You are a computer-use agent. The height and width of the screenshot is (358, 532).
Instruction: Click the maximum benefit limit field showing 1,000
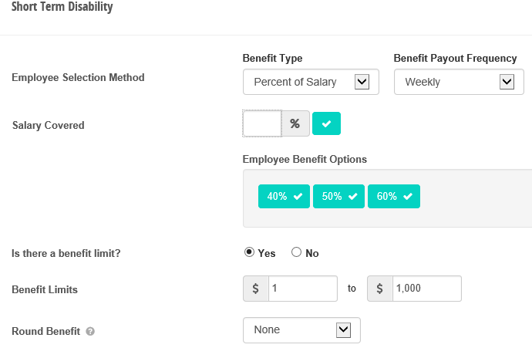[x=427, y=289]
